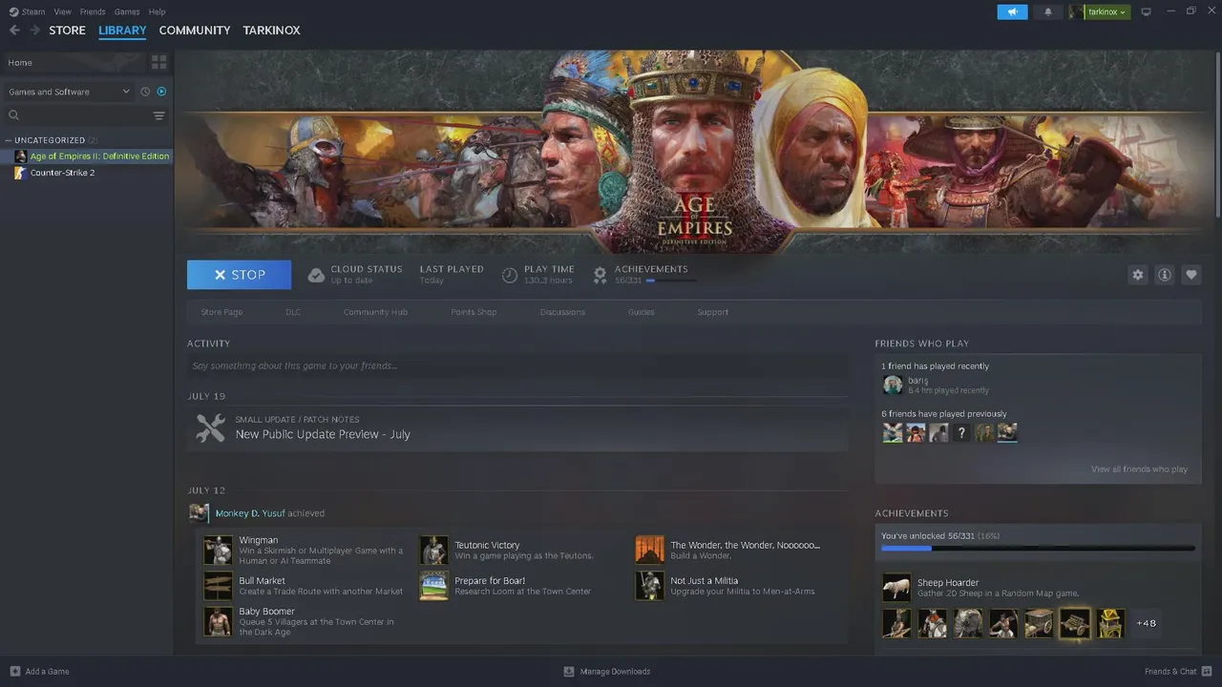
Task: Open the Points Shop link
Action: 474,312
